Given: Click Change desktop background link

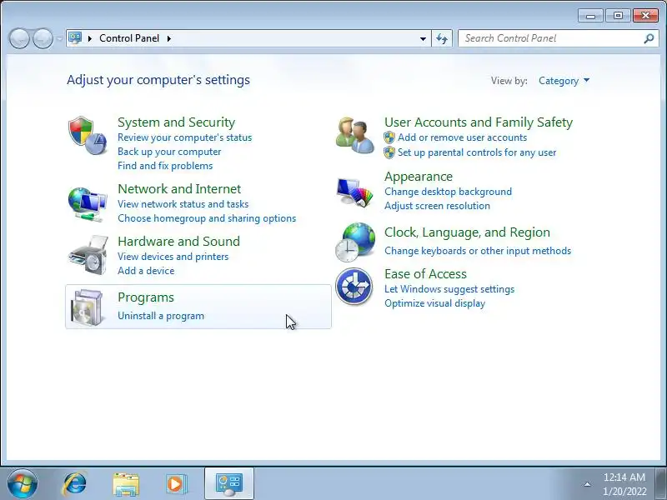Looking at the screenshot, I should point(448,192).
